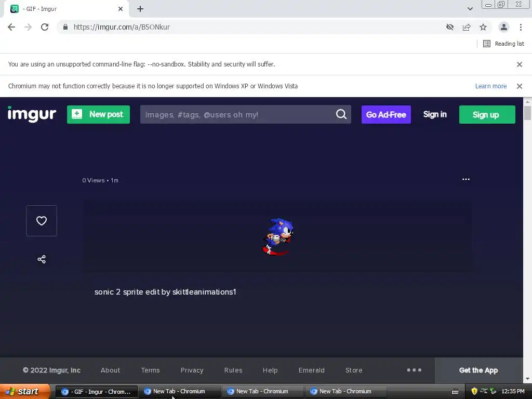Open the Rules footer link
This screenshot has width=532, height=399.
(233, 370)
